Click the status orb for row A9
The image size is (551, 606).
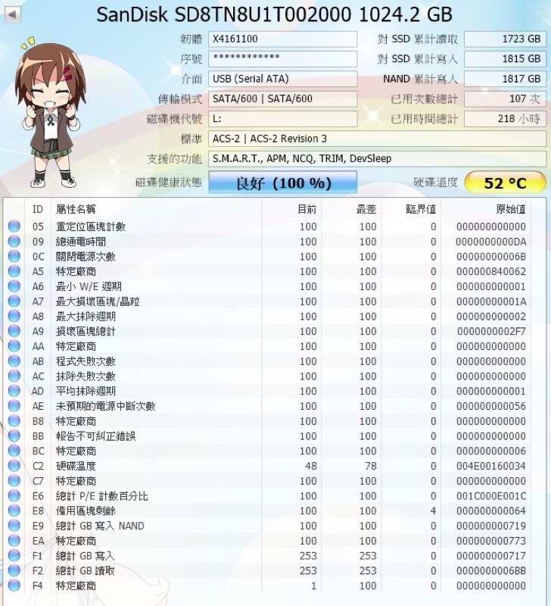(x=14, y=331)
